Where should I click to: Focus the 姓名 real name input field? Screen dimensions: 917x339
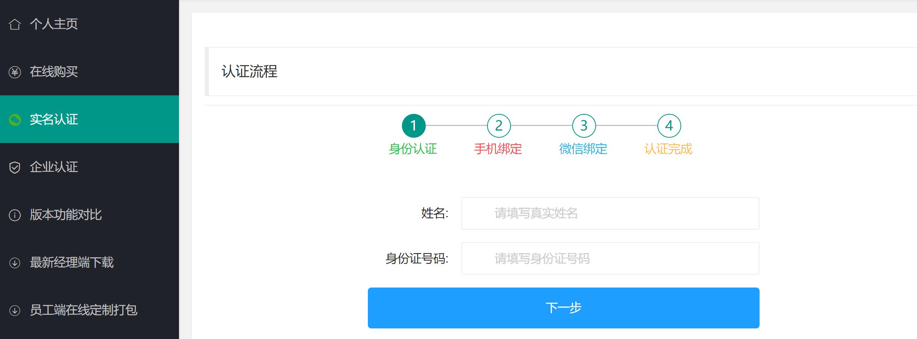click(x=610, y=213)
